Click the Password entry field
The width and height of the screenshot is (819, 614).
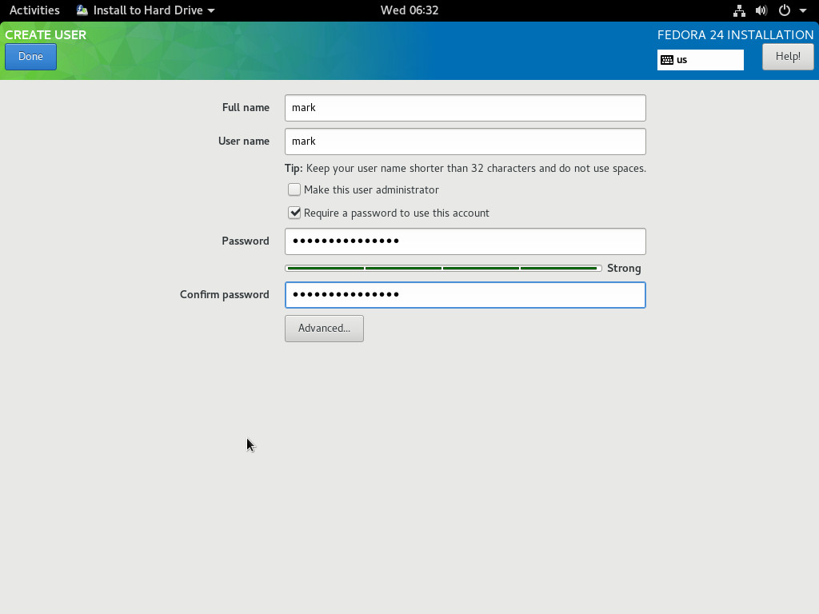[x=465, y=241]
